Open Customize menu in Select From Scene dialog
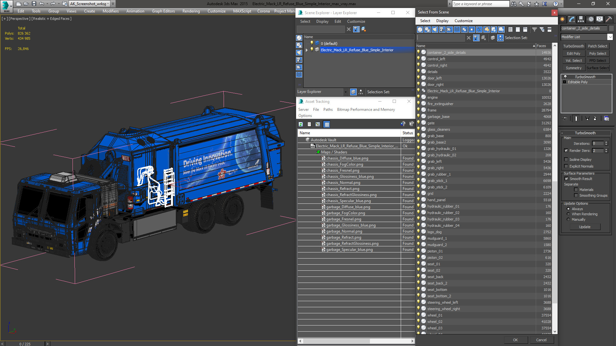 point(463,21)
